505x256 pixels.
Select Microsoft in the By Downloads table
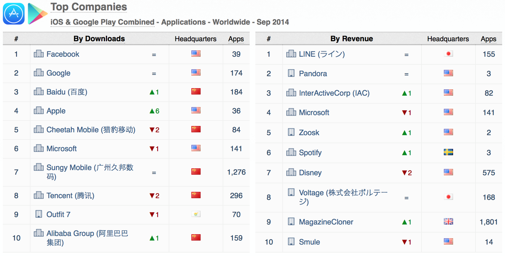point(62,148)
